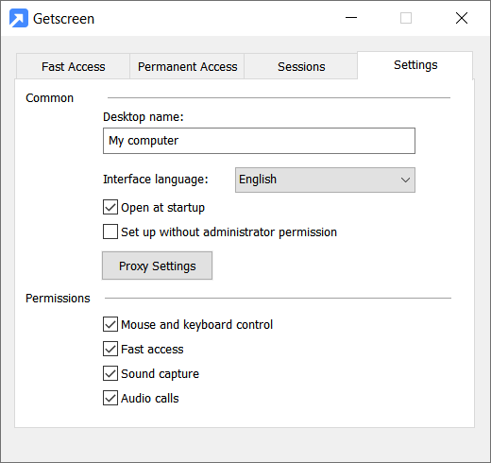The image size is (491, 463).
Task: Toggle the Sound capture checkbox
Action: [x=110, y=373]
